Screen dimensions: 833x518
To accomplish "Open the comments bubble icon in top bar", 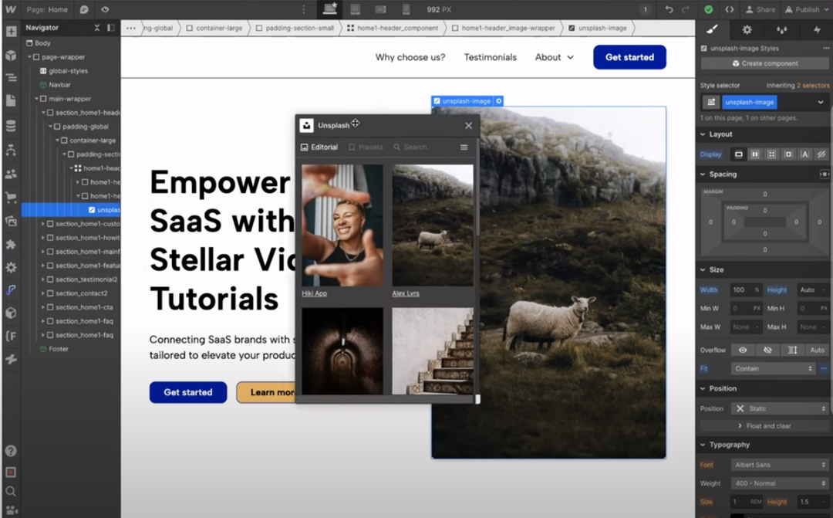I will [84, 9].
